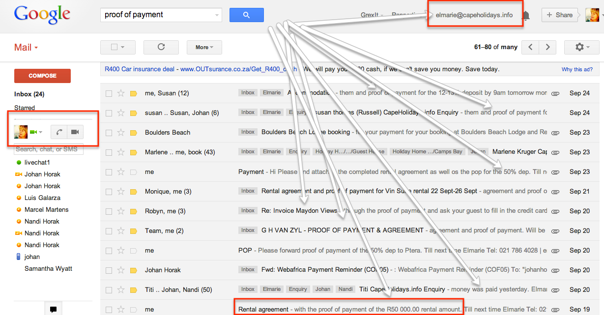Tick the Boulders Beach email checkbox
The width and height of the screenshot is (604, 315).
coord(109,132)
